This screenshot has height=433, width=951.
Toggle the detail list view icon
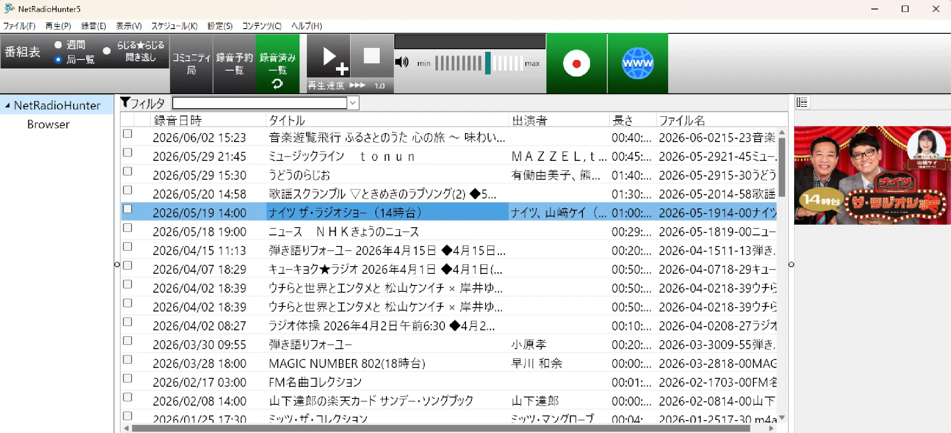click(x=802, y=103)
